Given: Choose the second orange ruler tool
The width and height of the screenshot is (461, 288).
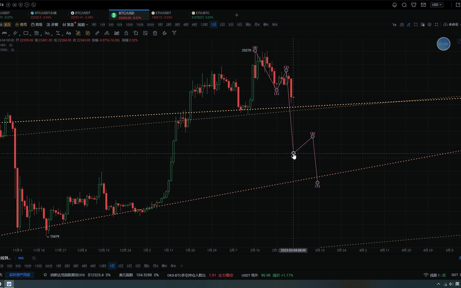Looking at the screenshot, I should (88, 33).
